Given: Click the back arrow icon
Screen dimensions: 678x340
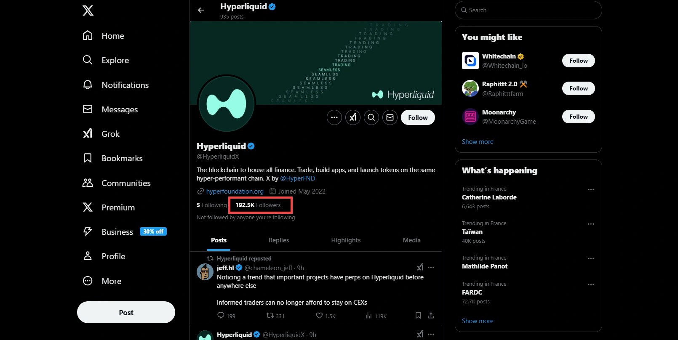Looking at the screenshot, I should (201, 10).
